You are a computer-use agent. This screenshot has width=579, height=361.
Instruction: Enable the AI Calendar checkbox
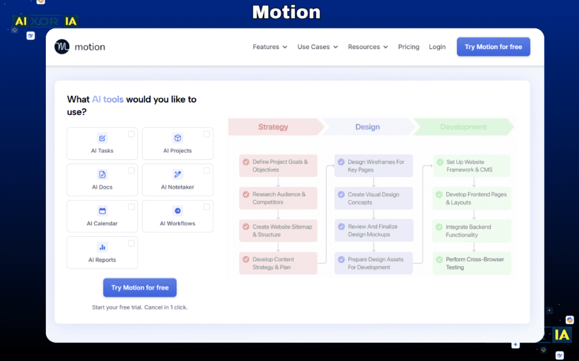[131, 206]
